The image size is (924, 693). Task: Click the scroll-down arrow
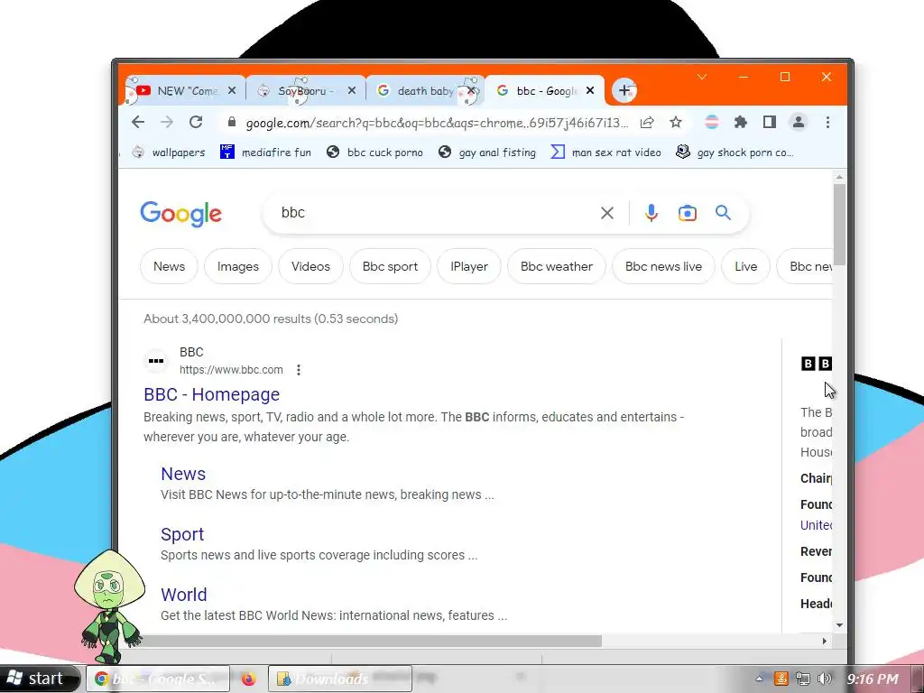tap(839, 625)
